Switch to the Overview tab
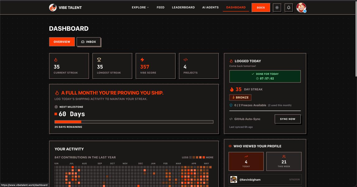Viewport: 357px width, 187px height. tap(62, 42)
